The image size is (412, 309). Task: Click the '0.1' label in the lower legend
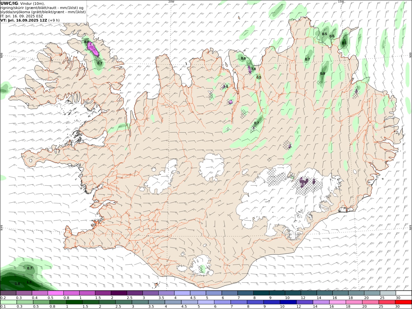coord(3,306)
